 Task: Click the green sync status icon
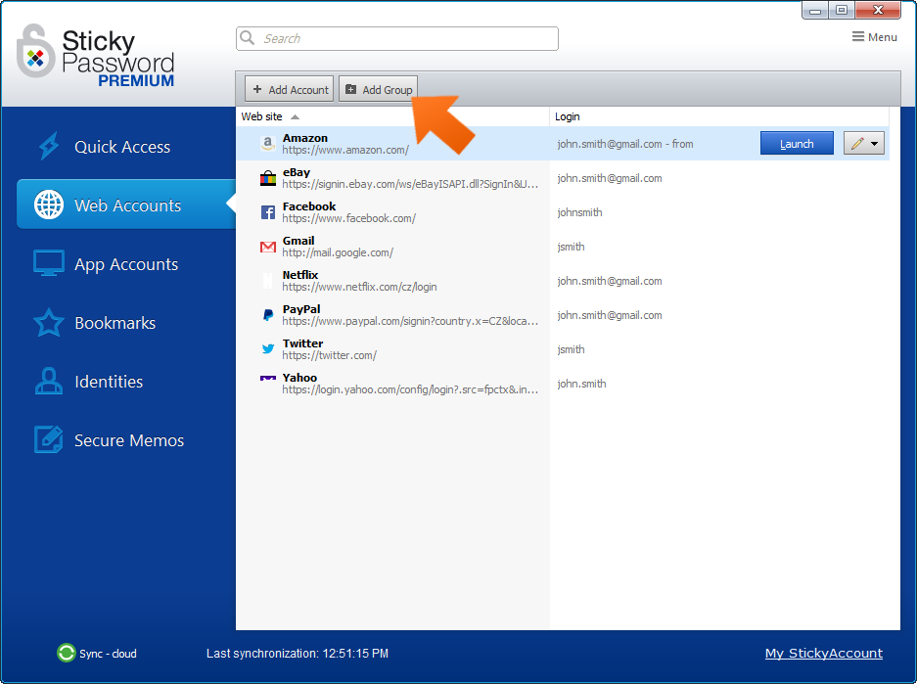coord(67,653)
